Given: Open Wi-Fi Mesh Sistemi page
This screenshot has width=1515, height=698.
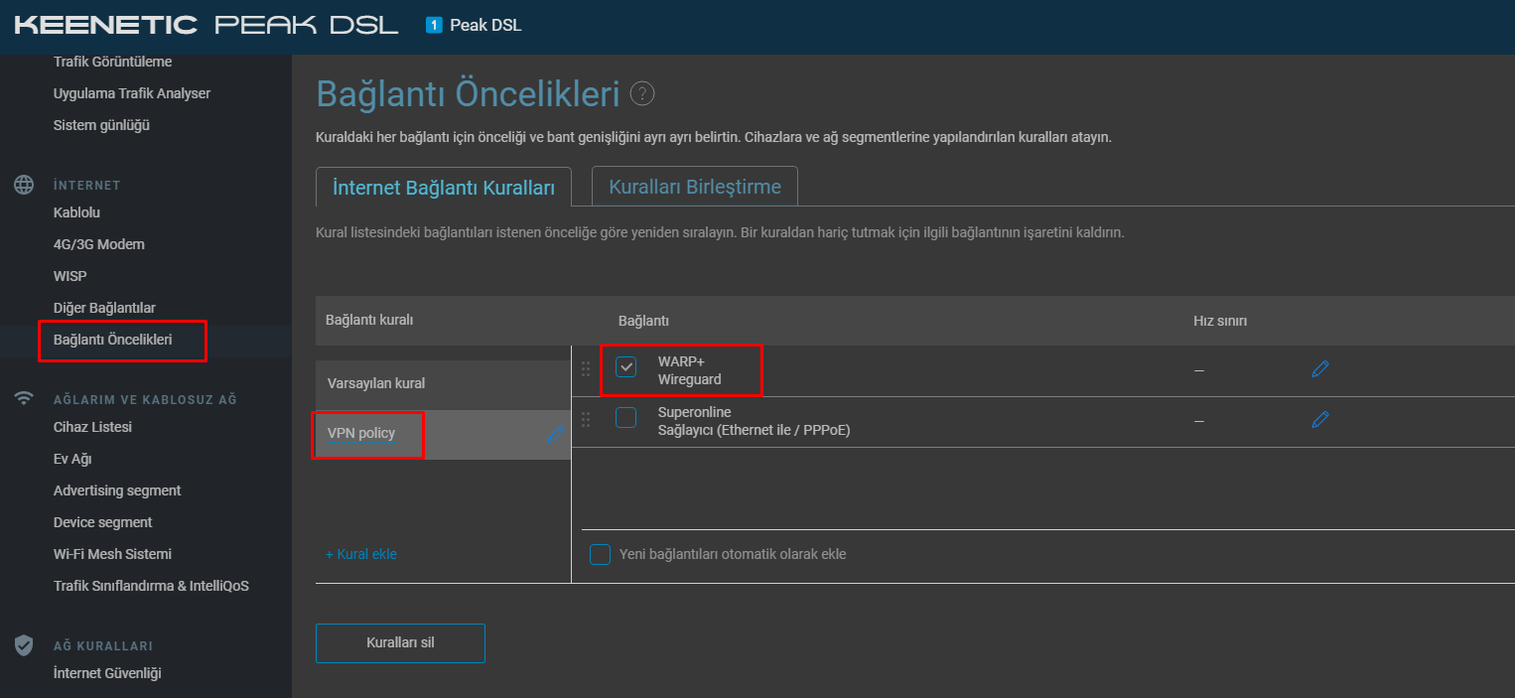Looking at the screenshot, I should (112, 554).
